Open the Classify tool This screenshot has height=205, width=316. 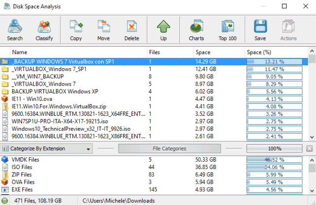coord(44,30)
